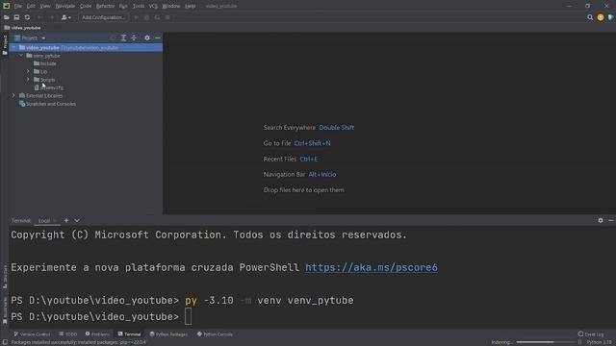616x346 pixels.
Task: Hide the terminal panel with minimize icon
Action: 611,220
